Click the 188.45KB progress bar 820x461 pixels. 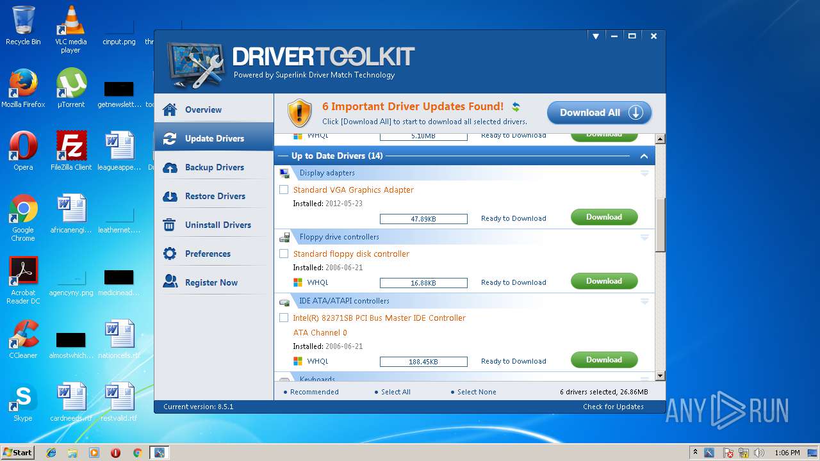coord(423,362)
